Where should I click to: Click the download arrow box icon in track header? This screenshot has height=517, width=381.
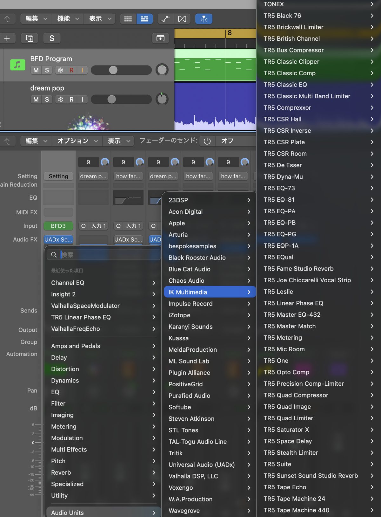pyautogui.click(x=160, y=38)
